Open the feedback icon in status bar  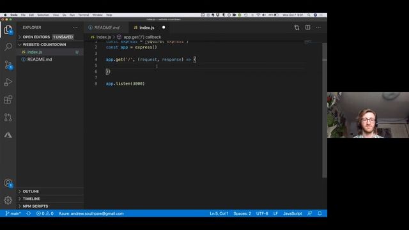pos(309,213)
